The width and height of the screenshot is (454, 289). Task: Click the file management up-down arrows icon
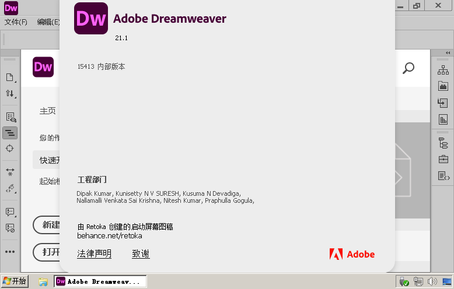10,93
